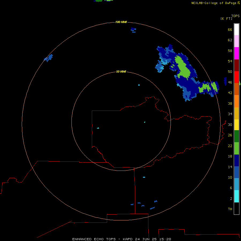Click the '100 NMI' range ring label

pyautogui.click(x=121, y=22)
